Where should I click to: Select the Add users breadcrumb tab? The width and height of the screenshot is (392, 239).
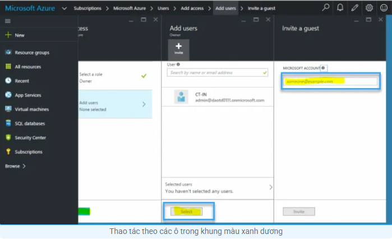(x=225, y=8)
